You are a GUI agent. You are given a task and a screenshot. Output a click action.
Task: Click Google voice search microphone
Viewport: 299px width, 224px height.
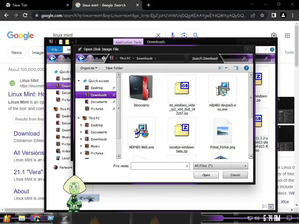point(173,35)
